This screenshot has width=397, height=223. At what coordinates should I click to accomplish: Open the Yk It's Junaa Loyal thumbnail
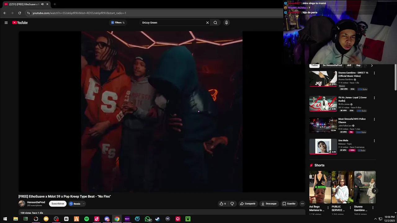point(323,103)
